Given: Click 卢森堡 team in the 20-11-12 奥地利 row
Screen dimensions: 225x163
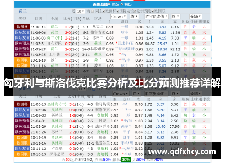Looking at the screenshot, I should [57, 149].
